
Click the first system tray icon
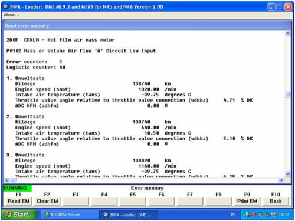(x=247, y=215)
